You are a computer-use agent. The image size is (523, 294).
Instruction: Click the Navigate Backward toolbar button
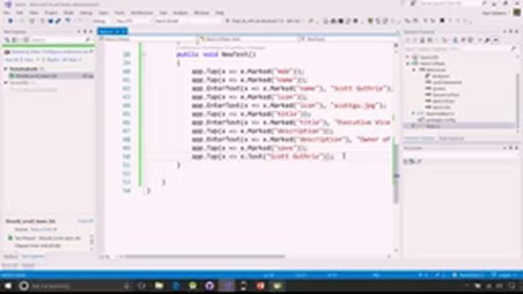[11, 21]
